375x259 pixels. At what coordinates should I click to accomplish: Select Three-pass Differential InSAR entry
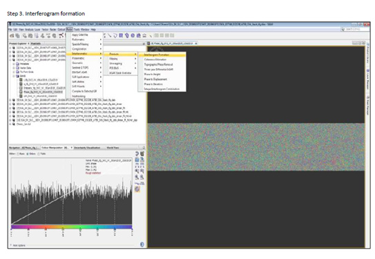162,69
